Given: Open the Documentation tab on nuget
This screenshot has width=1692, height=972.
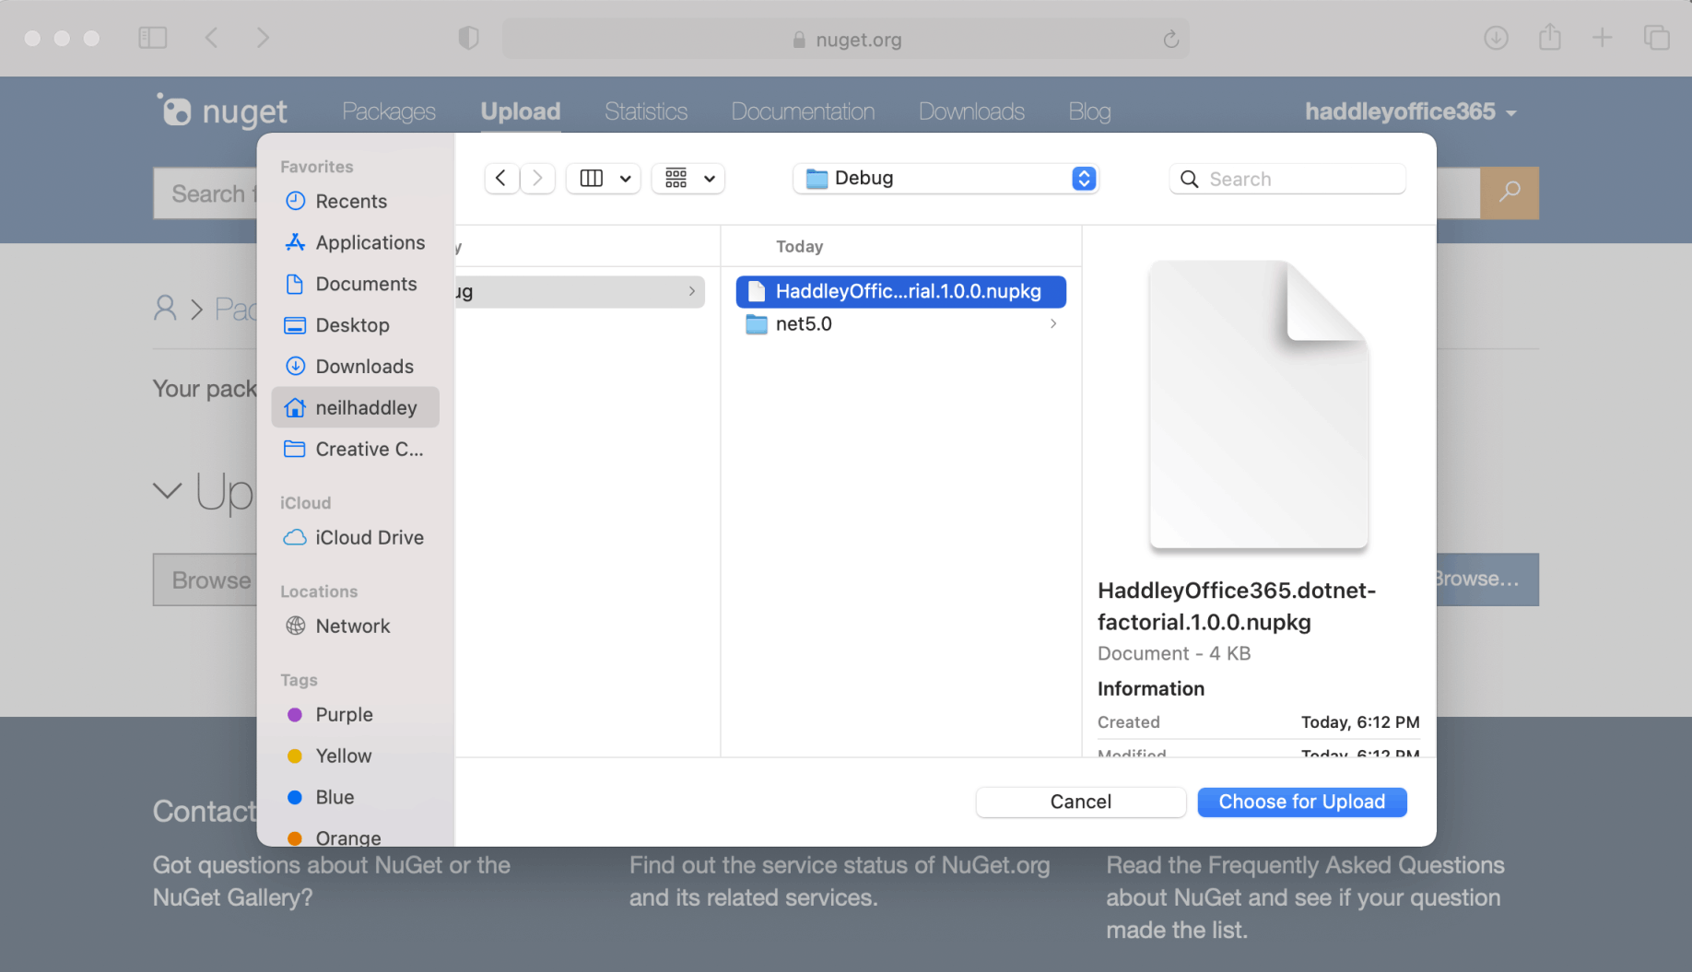Looking at the screenshot, I should click(x=803, y=111).
